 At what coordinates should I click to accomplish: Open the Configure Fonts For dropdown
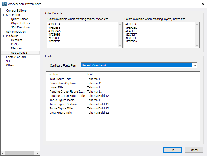coord(195,66)
